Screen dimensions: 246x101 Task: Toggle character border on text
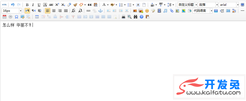(x=45, y=5)
